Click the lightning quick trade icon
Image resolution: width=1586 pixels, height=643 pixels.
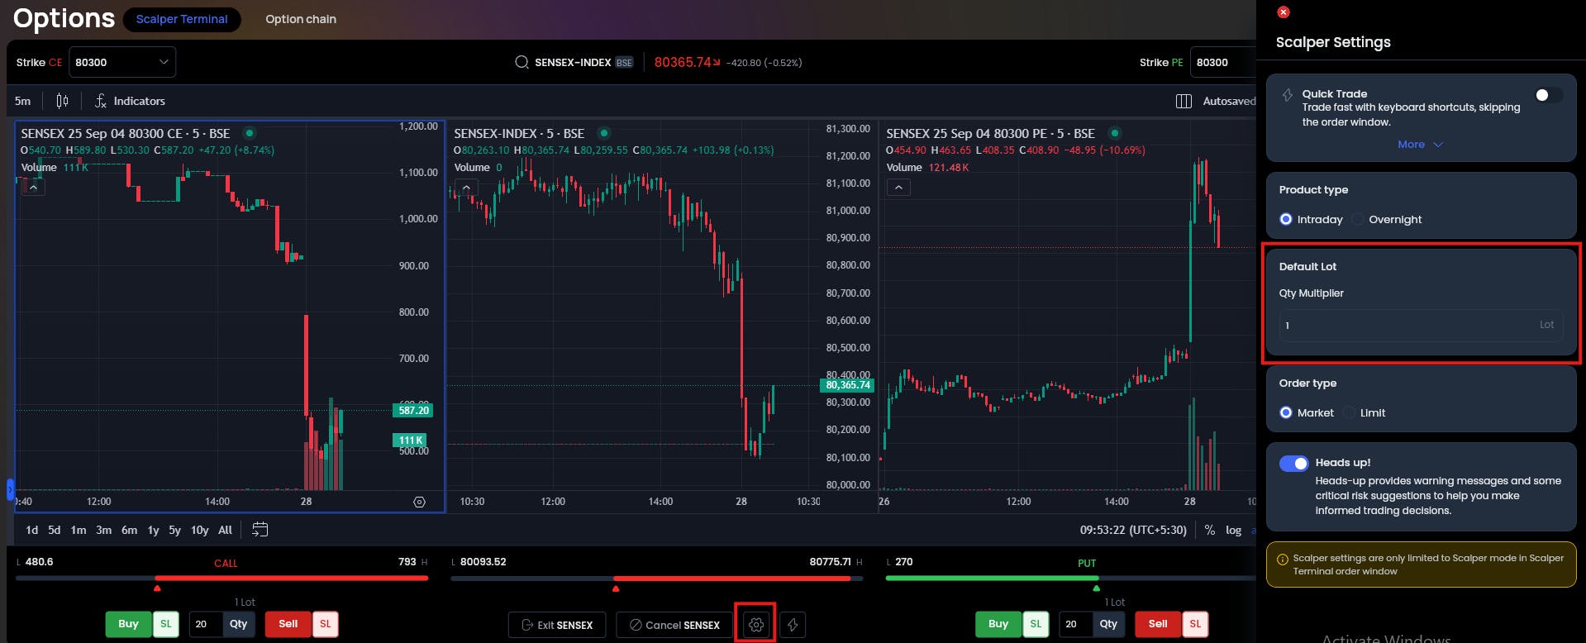click(x=793, y=625)
